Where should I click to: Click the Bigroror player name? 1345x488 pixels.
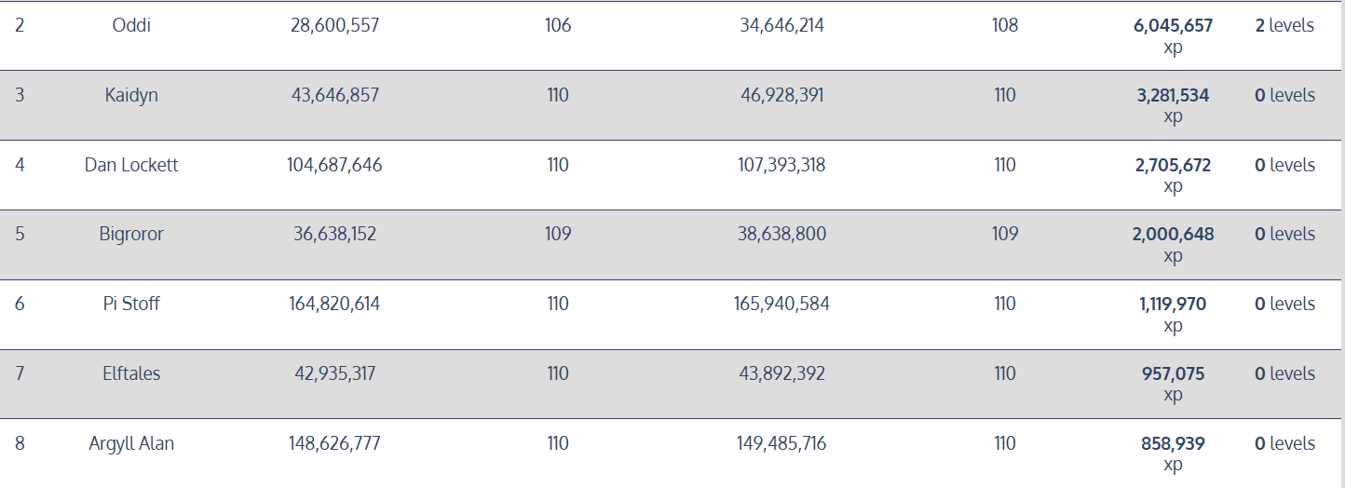(x=131, y=234)
